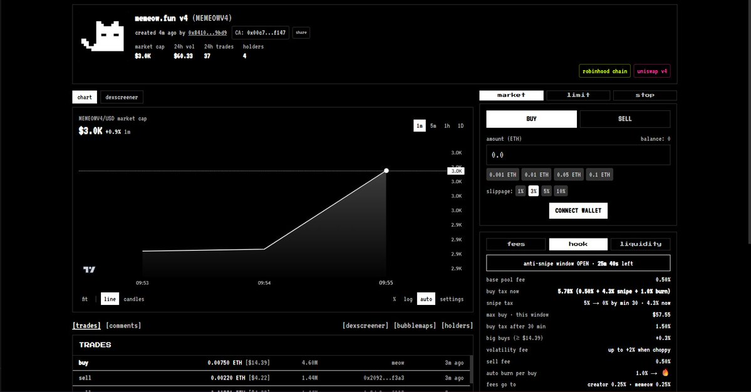Click the 24h vol value $60.33
This screenshot has width=751, height=392.
tap(183, 56)
